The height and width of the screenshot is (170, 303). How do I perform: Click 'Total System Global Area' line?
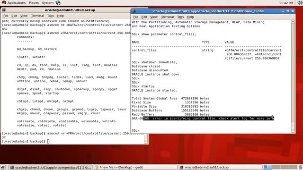(170, 99)
